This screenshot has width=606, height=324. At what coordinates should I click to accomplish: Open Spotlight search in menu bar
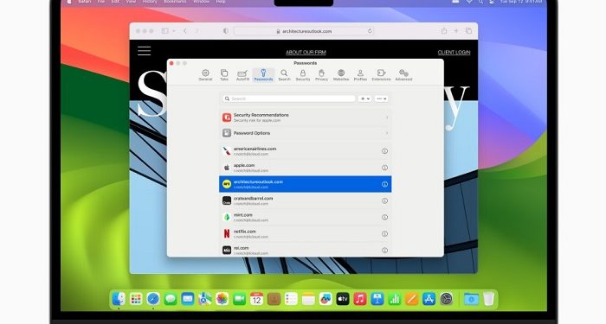tap(480, 2)
